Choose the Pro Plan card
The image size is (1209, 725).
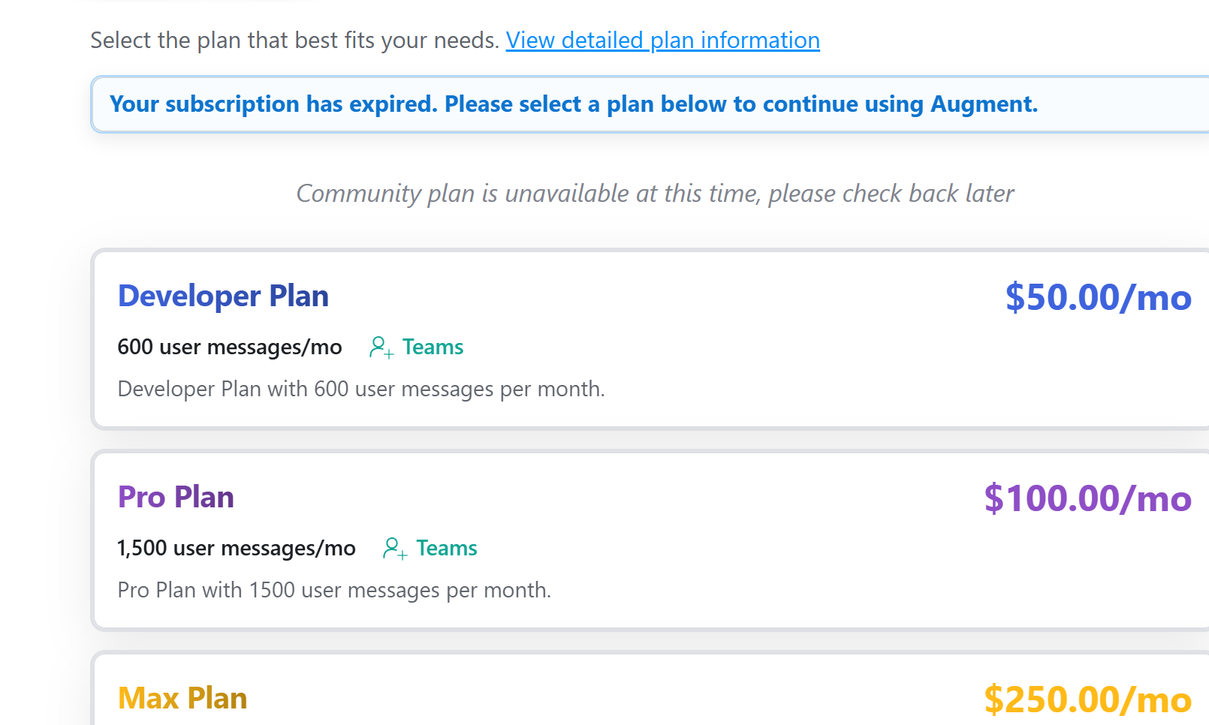(650, 540)
